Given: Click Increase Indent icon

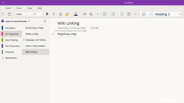Looking at the screenshot, I should (x=129, y=14).
